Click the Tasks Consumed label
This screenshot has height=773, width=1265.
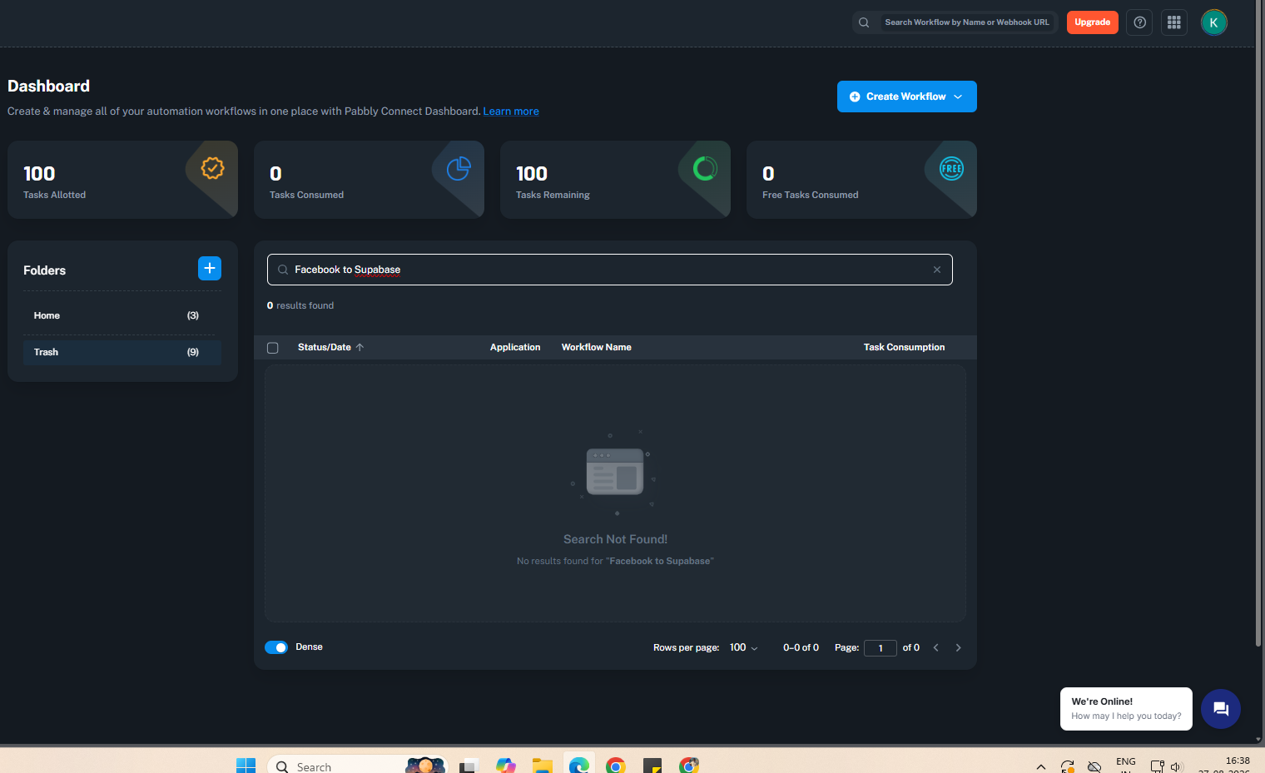coord(306,195)
